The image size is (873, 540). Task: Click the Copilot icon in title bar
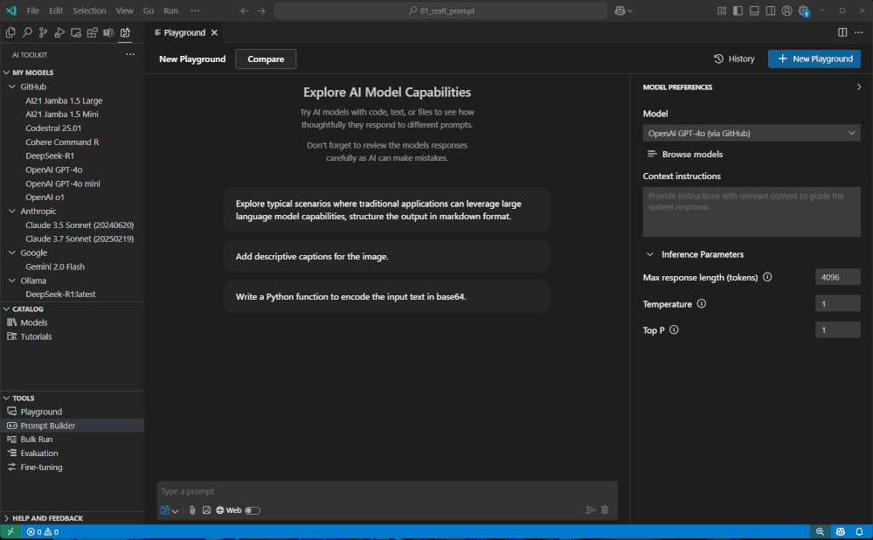(x=620, y=10)
